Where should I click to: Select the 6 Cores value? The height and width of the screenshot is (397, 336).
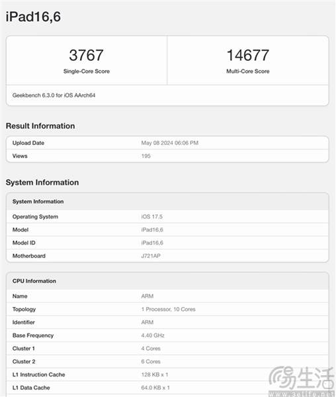click(151, 361)
